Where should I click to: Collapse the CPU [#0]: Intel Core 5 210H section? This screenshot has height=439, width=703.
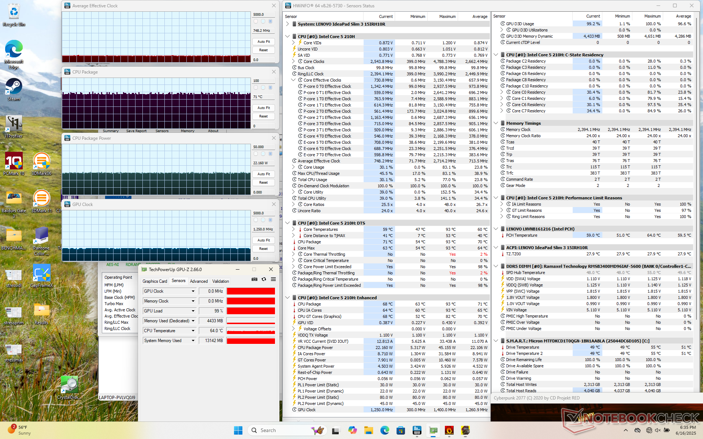(288, 37)
